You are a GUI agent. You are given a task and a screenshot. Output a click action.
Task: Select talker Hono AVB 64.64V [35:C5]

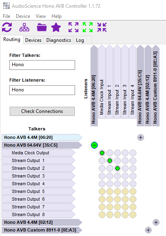(42, 145)
